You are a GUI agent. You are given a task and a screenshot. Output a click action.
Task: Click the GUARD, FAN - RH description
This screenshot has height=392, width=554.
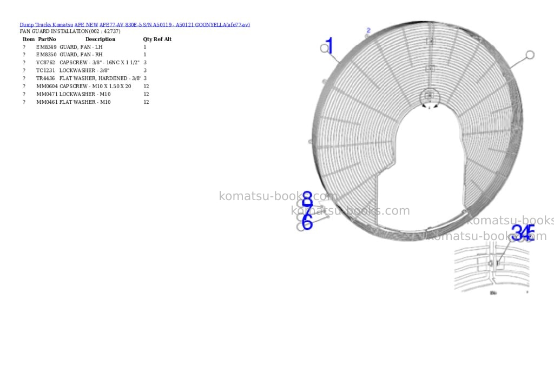(81, 55)
